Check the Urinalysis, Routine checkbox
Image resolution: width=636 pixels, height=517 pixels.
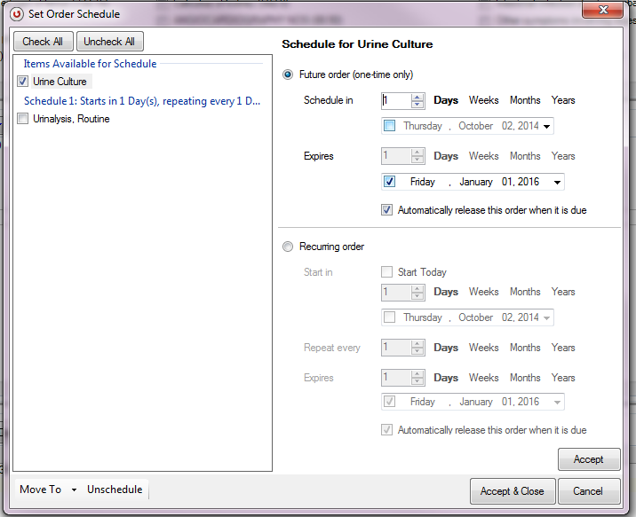tap(22, 119)
